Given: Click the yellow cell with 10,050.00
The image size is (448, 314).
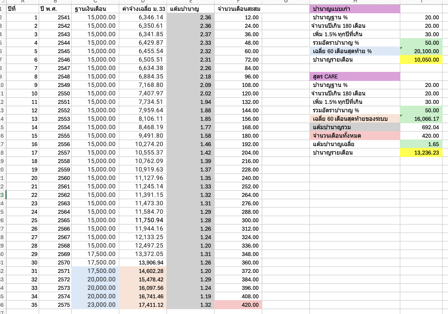Looking at the screenshot, I should pyautogui.click(x=421, y=59).
